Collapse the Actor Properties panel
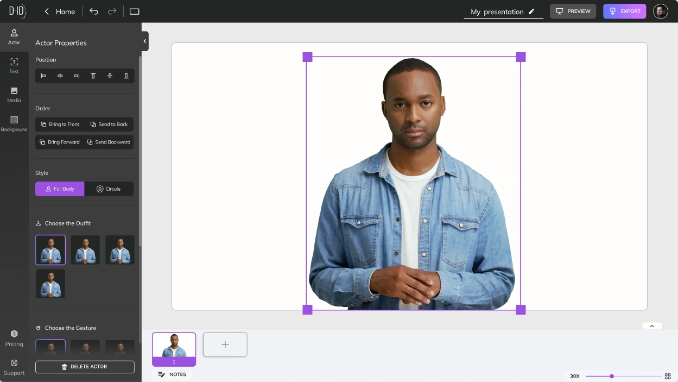Screen dimensions: 678x382 tap(145, 41)
